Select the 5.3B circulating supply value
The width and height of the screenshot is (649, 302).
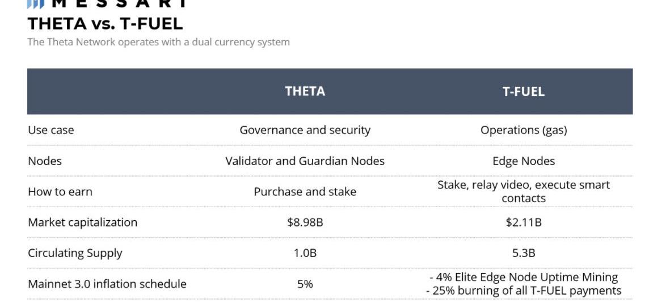524,253
